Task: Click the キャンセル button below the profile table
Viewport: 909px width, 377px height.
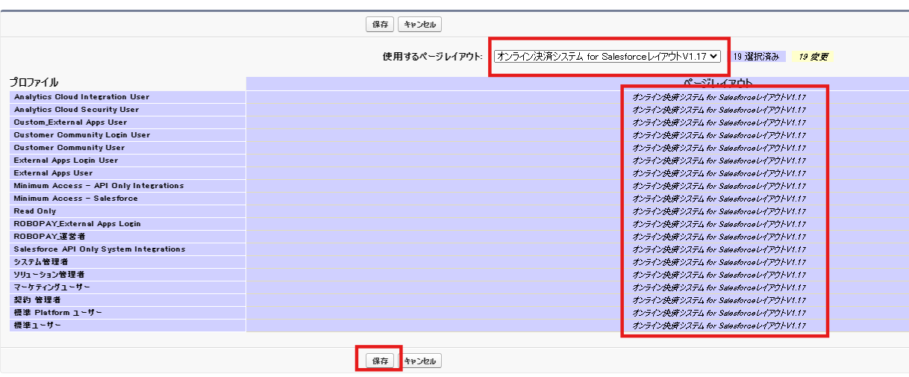Action: coord(419,361)
